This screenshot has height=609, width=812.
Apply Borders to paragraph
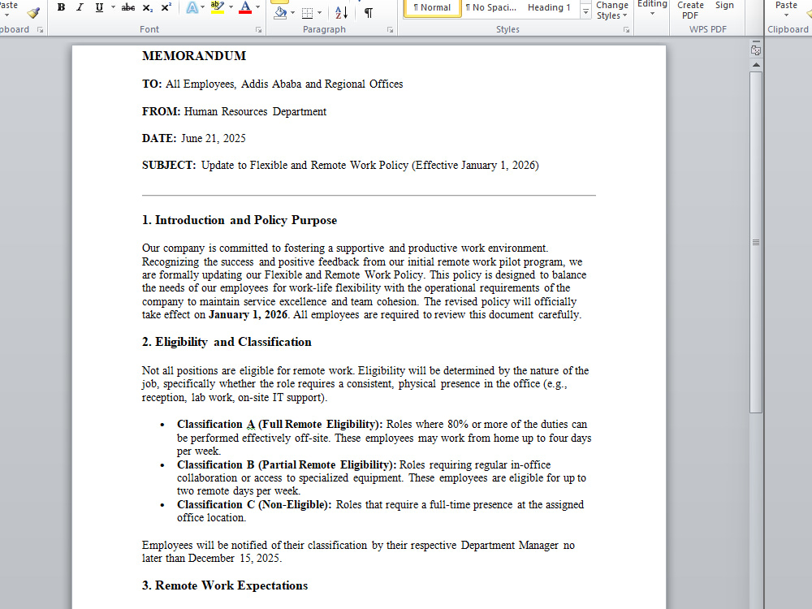pyautogui.click(x=308, y=12)
